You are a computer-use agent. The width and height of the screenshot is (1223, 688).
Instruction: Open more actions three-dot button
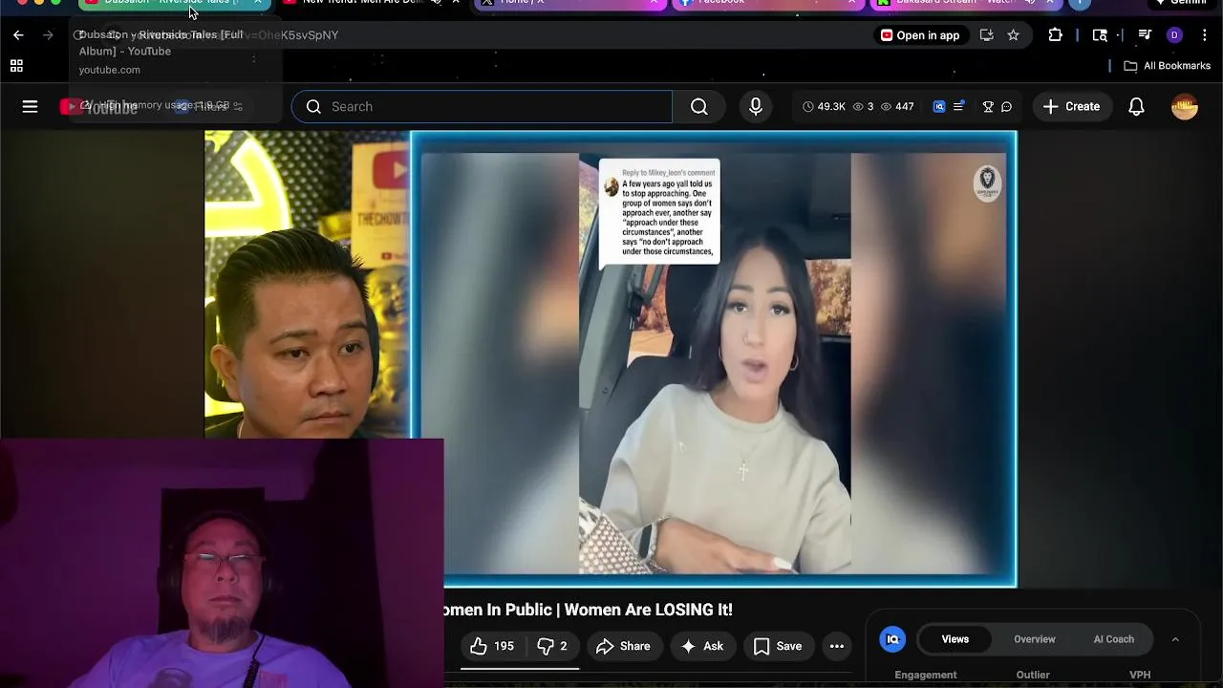(x=837, y=646)
